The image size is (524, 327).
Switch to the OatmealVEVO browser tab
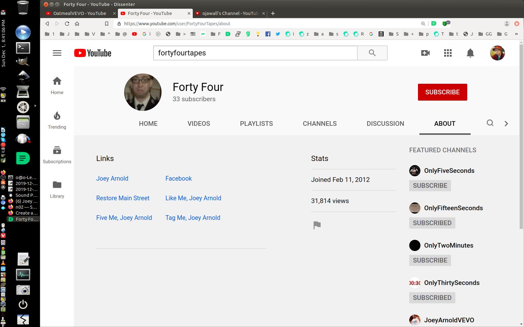[80, 13]
